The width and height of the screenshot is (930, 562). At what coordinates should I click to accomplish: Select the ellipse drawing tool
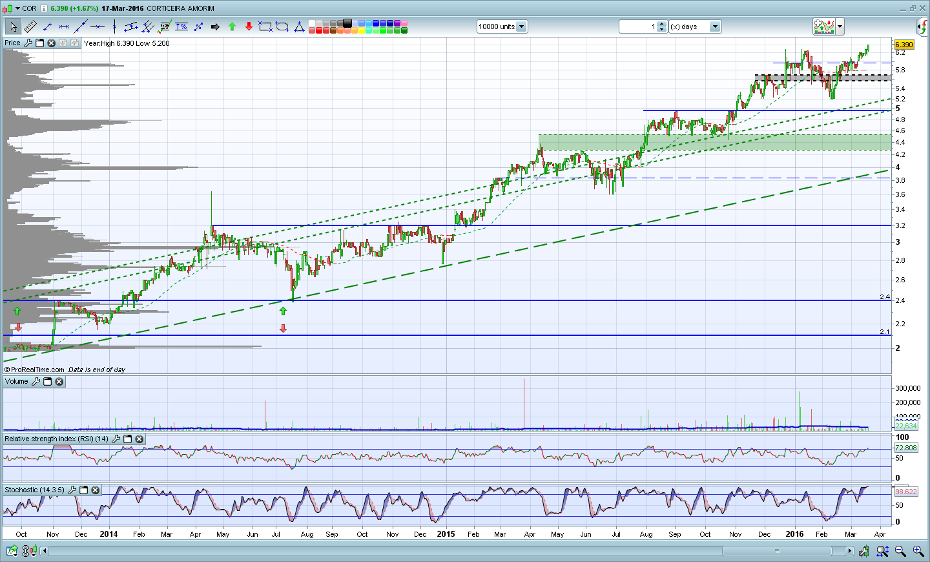tap(282, 26)
